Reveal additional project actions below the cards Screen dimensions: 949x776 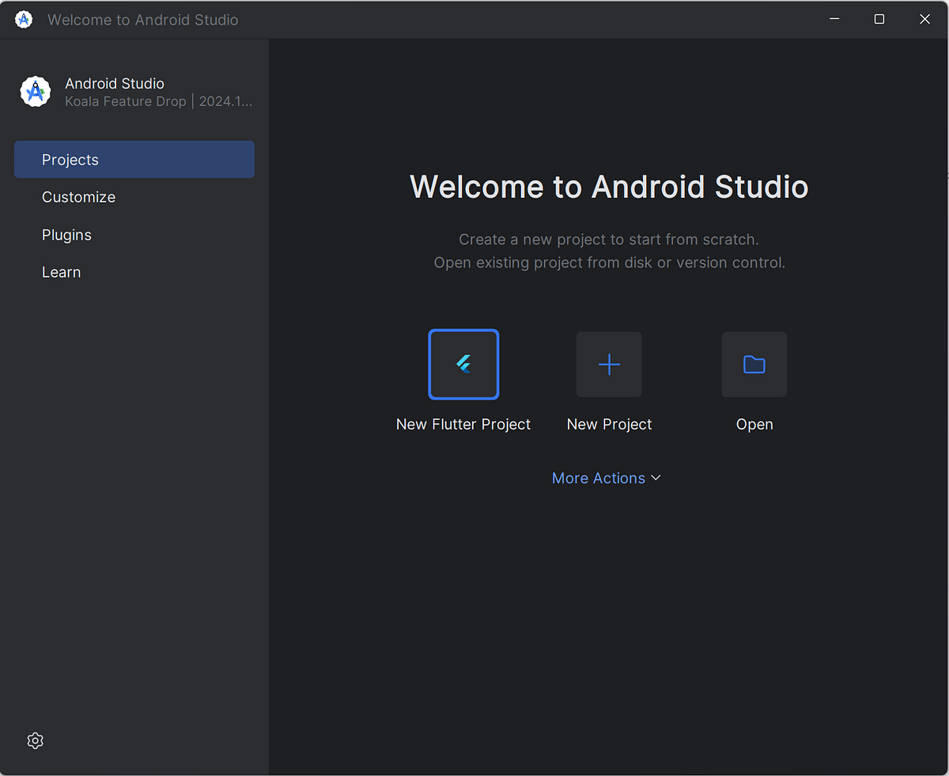(x=607, y=478)
